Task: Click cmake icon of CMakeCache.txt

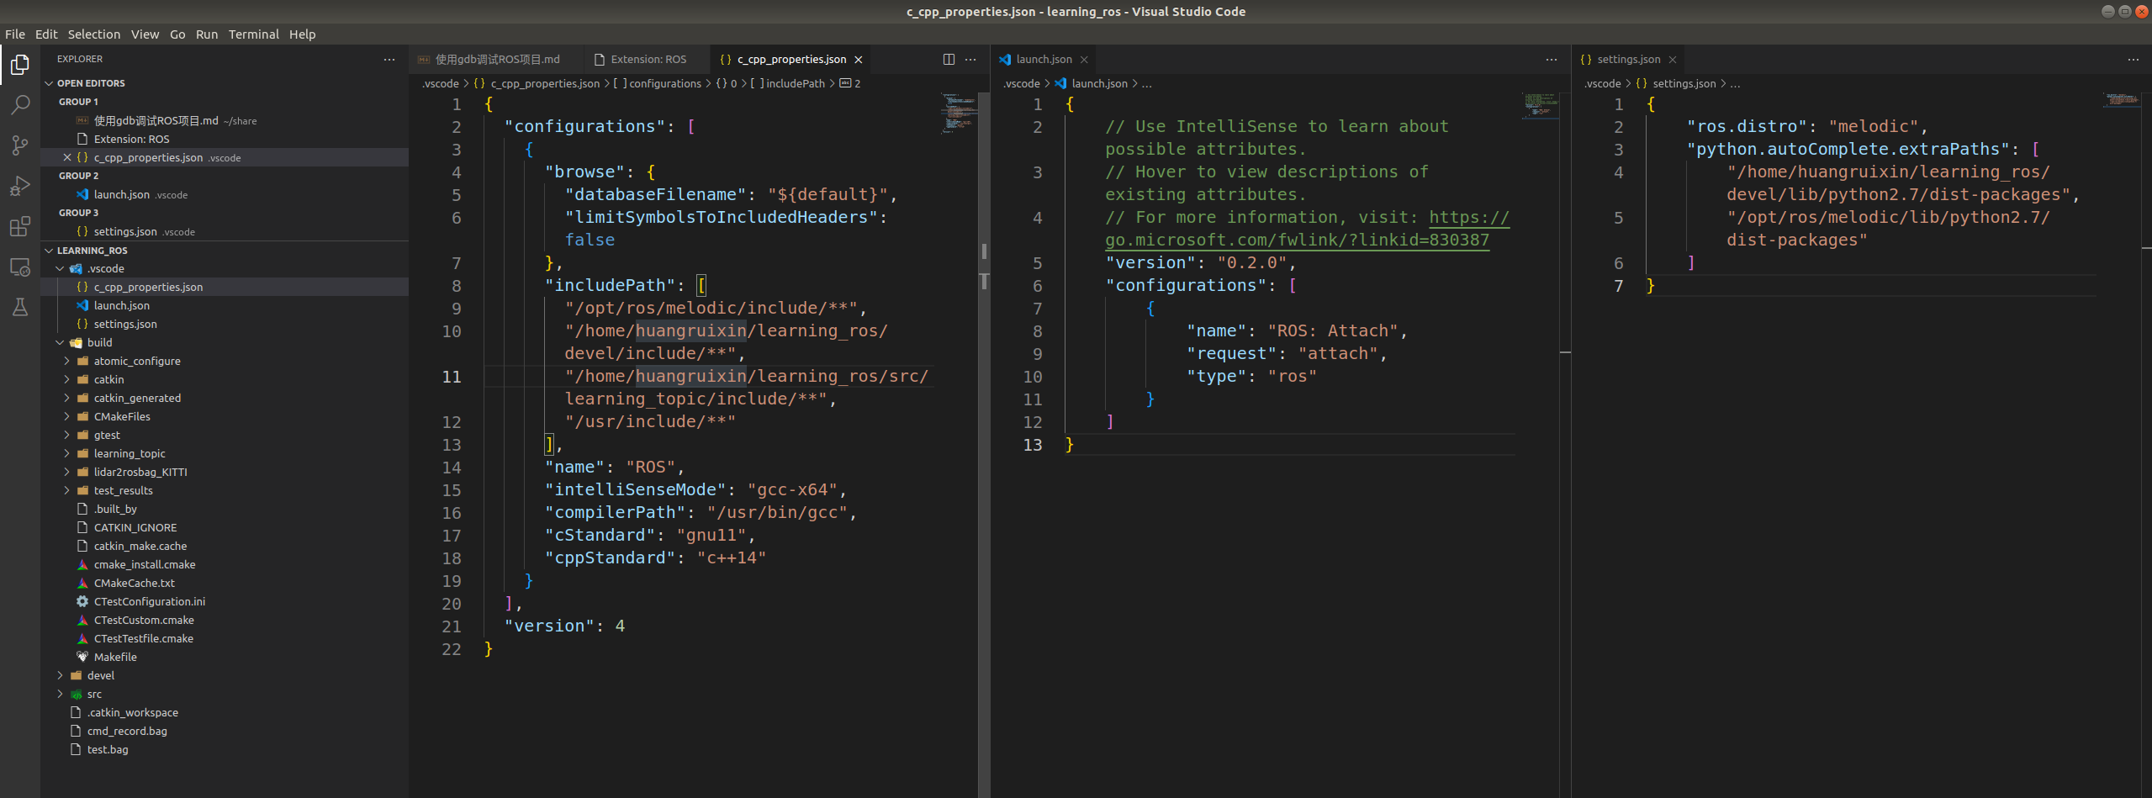Action: pyautogui.click(x=82, y=583)
